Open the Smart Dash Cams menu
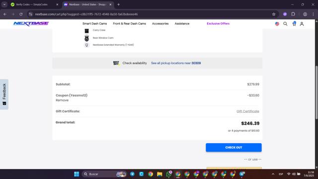The height and width of the screenshot is (179, 318). point(94,23)
